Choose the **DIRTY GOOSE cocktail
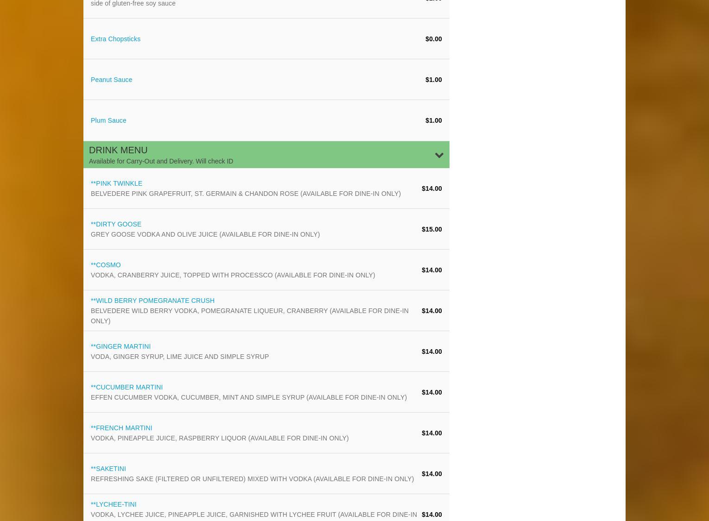This screenshot has width=709, height=521. (116, 224)
